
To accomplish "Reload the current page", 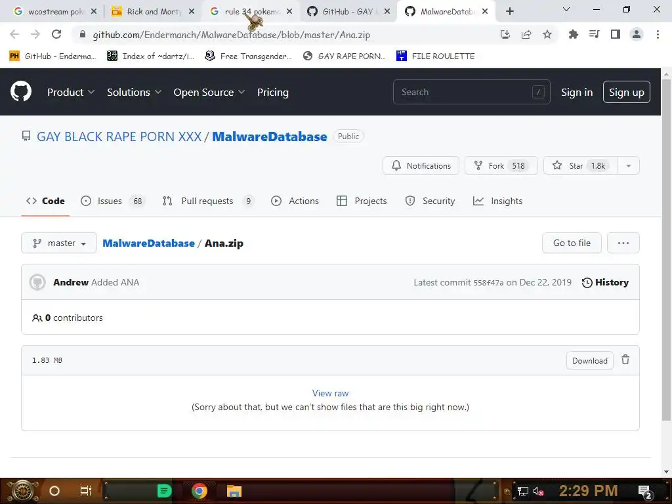I will click(x=56, y=34).
